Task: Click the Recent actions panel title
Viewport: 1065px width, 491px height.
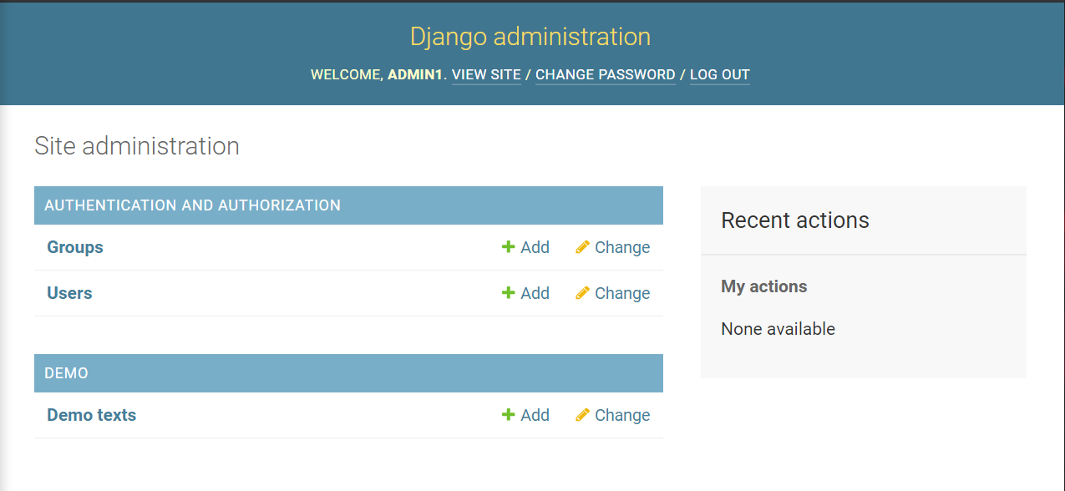Action: [795, 220]
